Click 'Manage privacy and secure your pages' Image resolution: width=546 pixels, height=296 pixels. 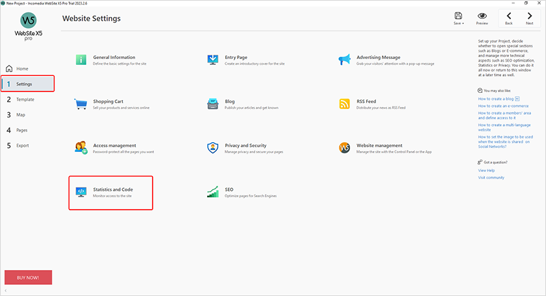[254, 152]
